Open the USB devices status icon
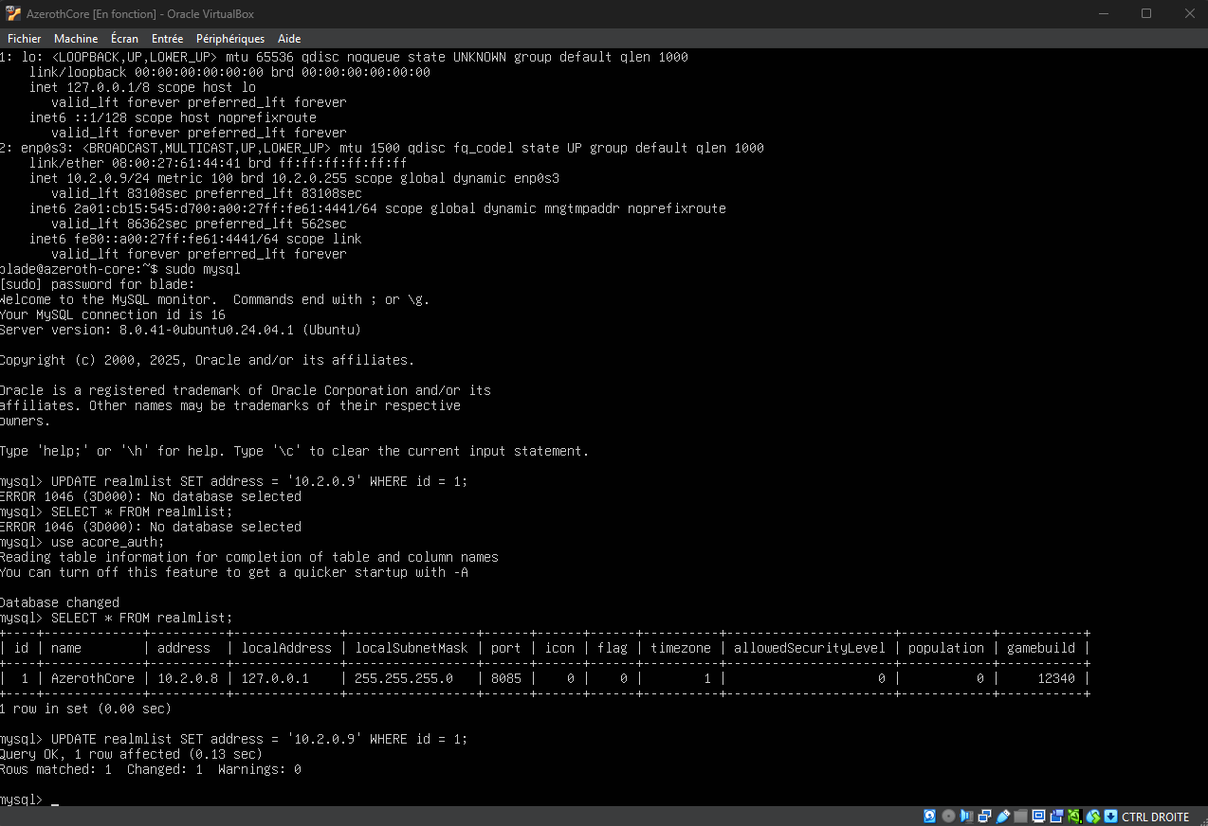1208x826 pixels. coord(1002,816)
